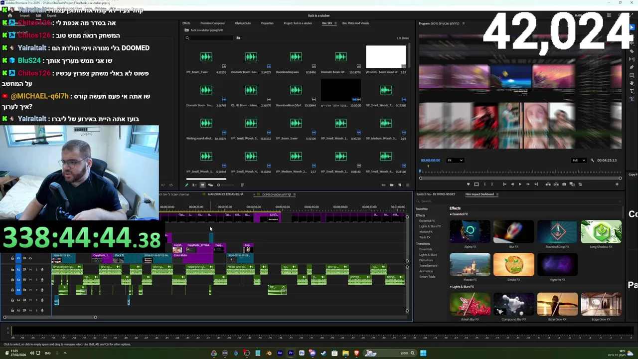638x359 pixels.
Task: Export a frame with the camera icon
Action: point(564,184)
